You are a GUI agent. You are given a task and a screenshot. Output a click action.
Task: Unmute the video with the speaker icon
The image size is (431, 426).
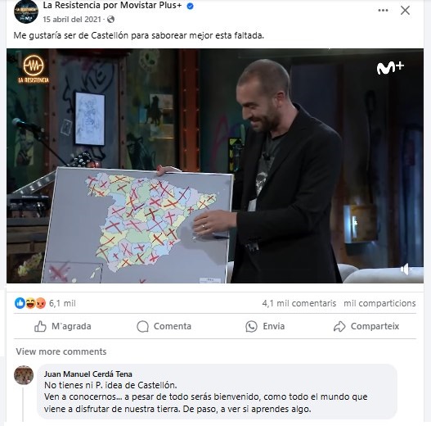click(406, 269)
